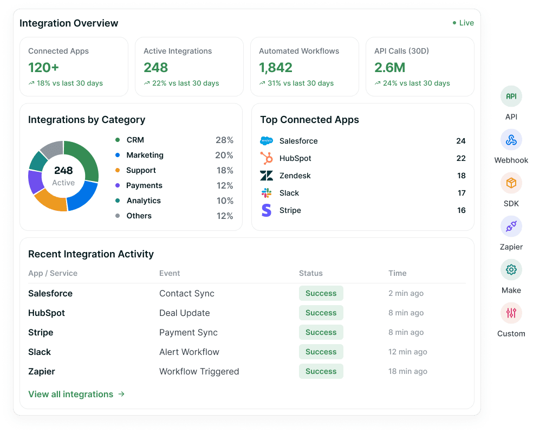Image resolution: width=533 pixels, height=433 pixels.
Task: Click the API icon in sidebar
Action: pos(511,96)
